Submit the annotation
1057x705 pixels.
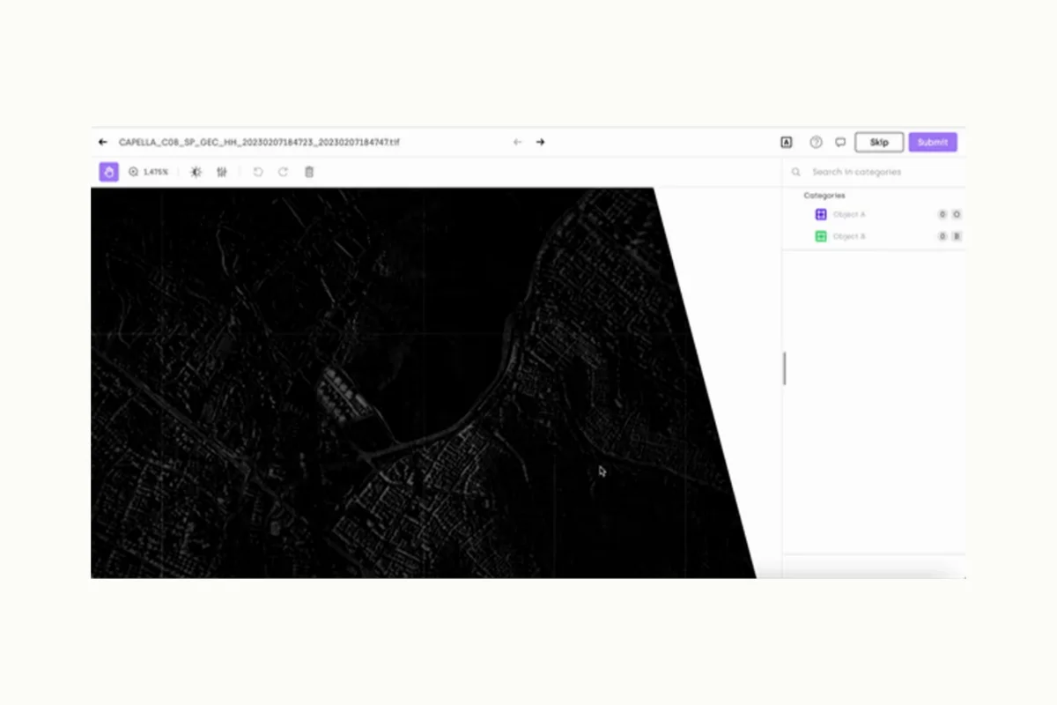point(933,142)
